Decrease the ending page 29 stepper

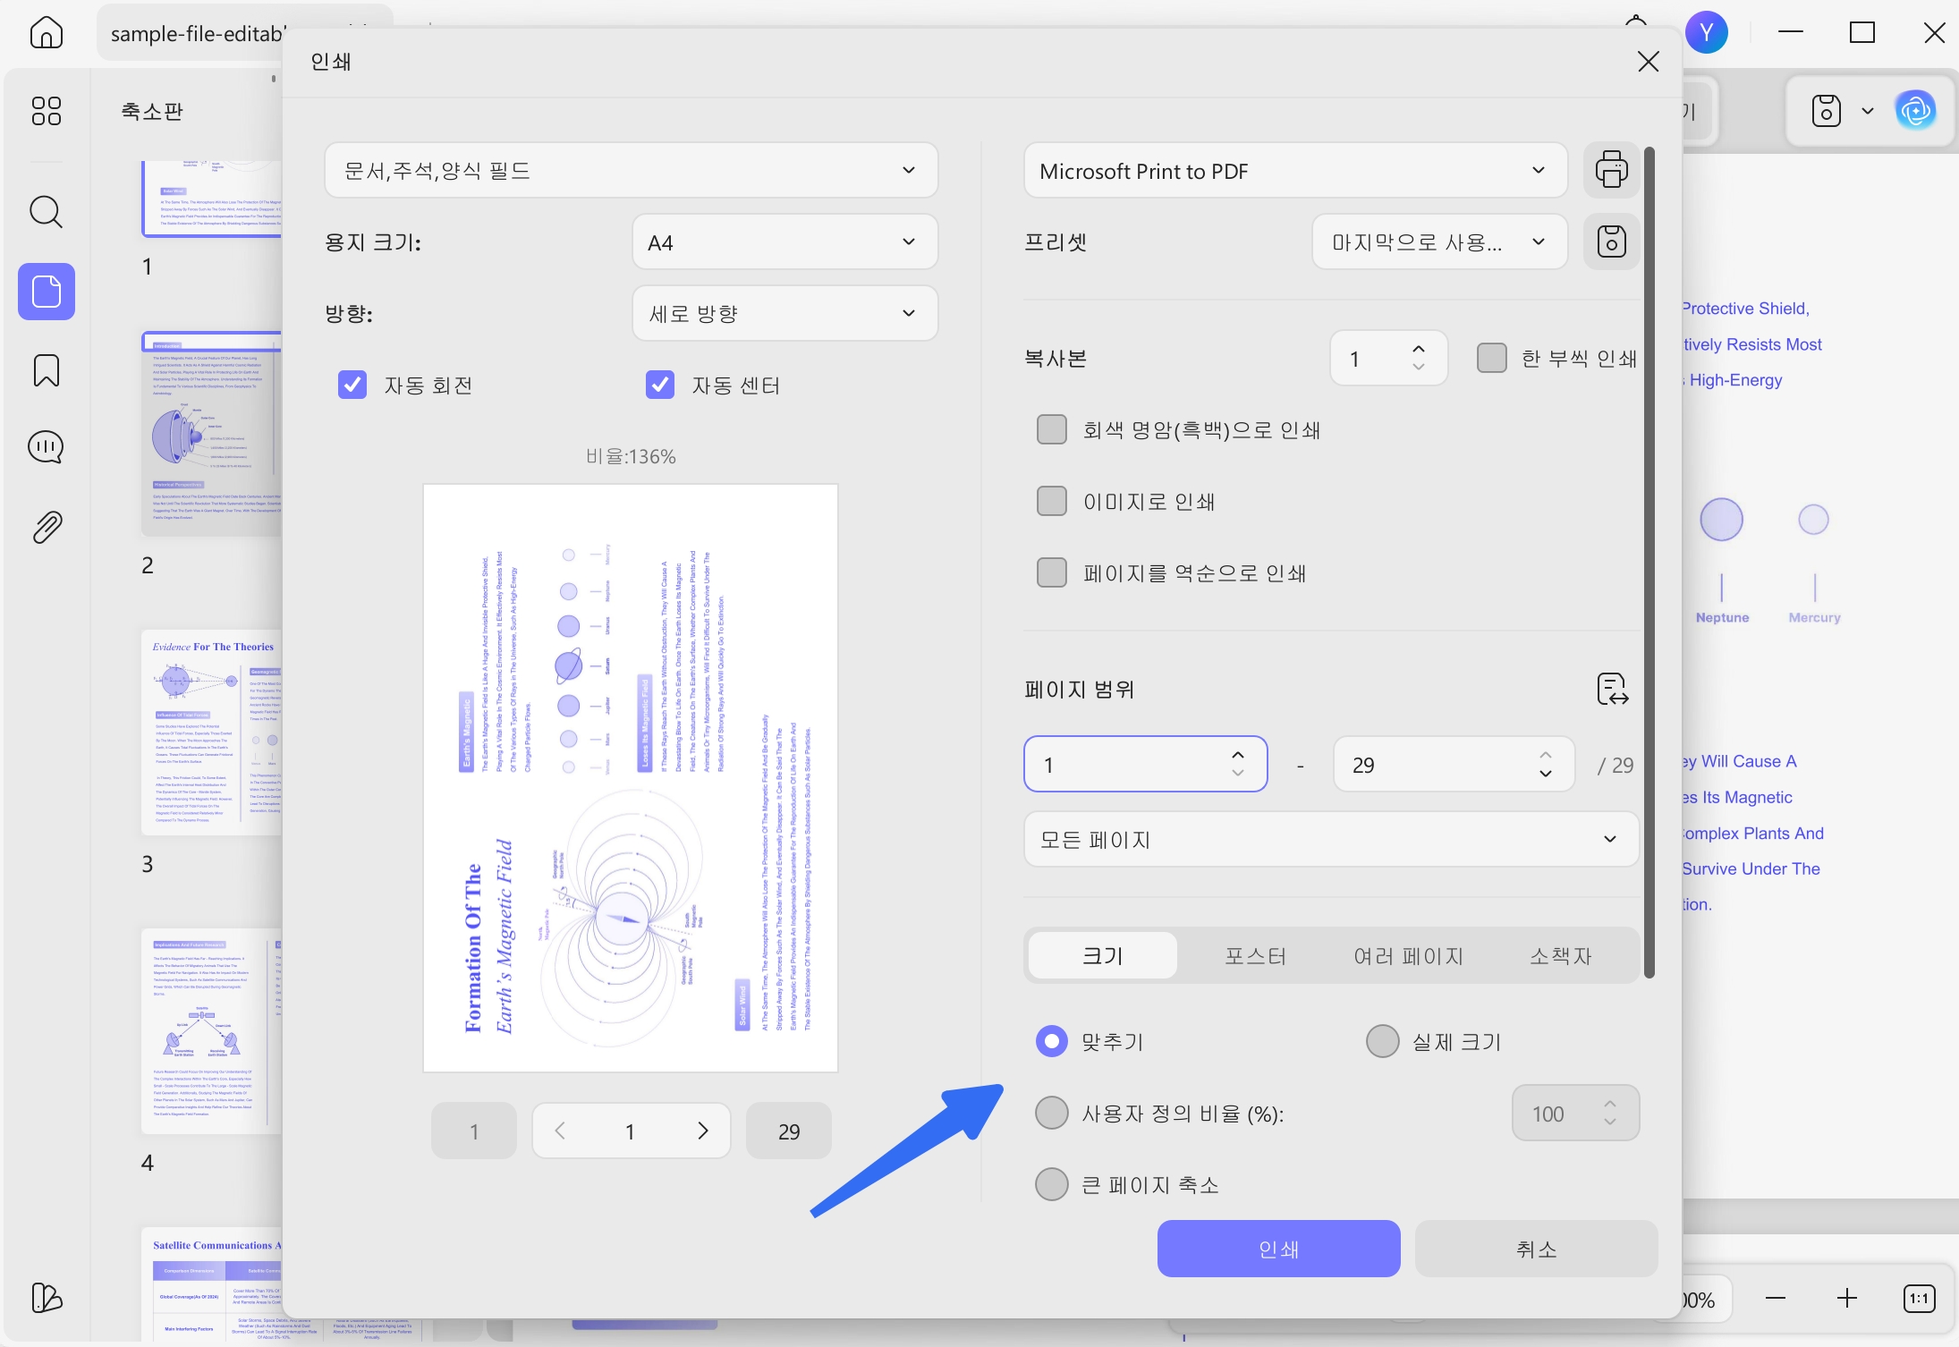coord(1546,775)
